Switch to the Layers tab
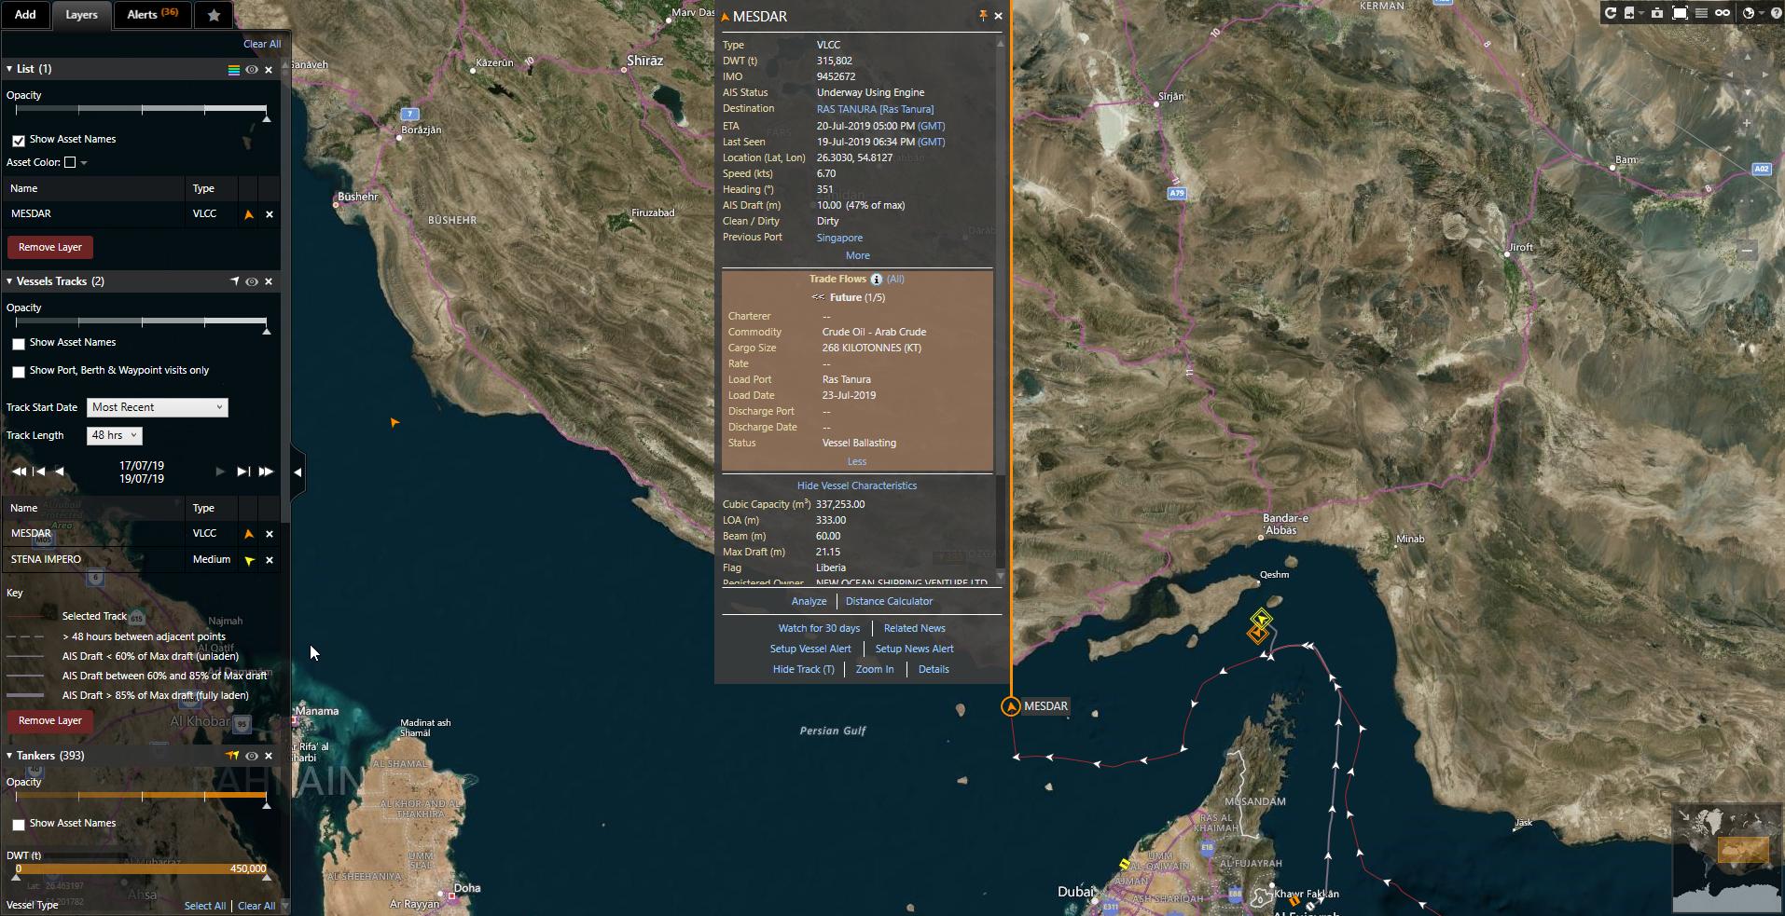 pyautogui.click(x=81, y=15)
